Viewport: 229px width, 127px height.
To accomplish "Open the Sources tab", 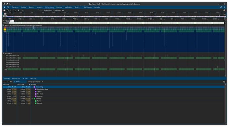I will [31, 7].
